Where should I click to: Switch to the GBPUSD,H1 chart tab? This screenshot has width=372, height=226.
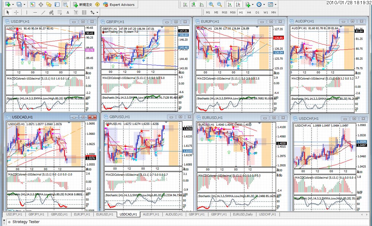tap(59, 214)
